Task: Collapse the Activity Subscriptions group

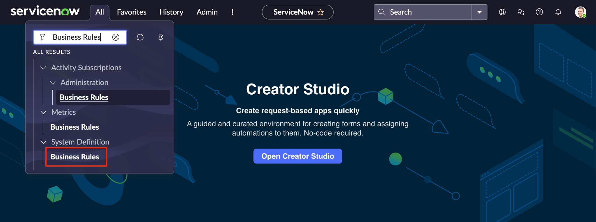Action: point(43,68)
